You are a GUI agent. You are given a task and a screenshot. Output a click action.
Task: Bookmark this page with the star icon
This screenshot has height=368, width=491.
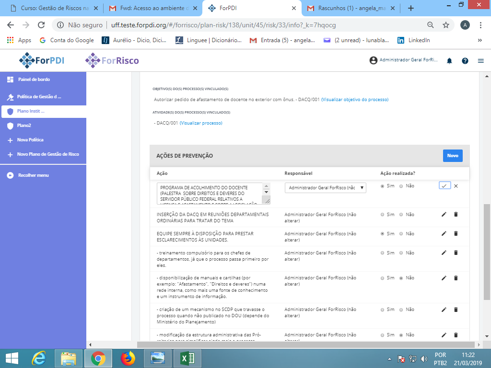point(446,25)
